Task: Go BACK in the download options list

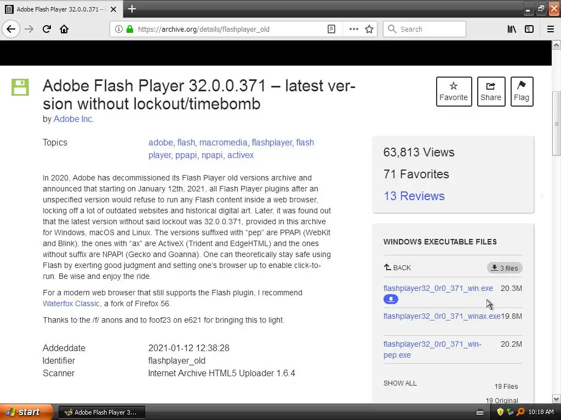Action: pos(397,267)
